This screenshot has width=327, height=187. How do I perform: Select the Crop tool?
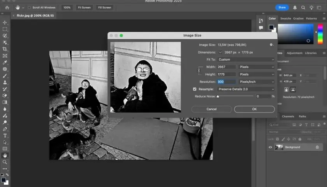click(x=5, y=49)
